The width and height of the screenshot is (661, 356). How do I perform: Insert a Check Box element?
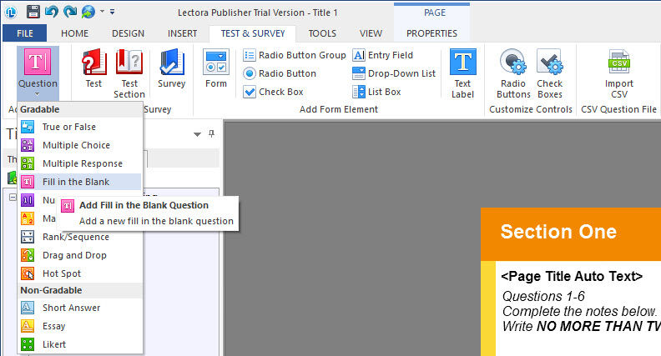pyautogui.click(x=273, y=92)
